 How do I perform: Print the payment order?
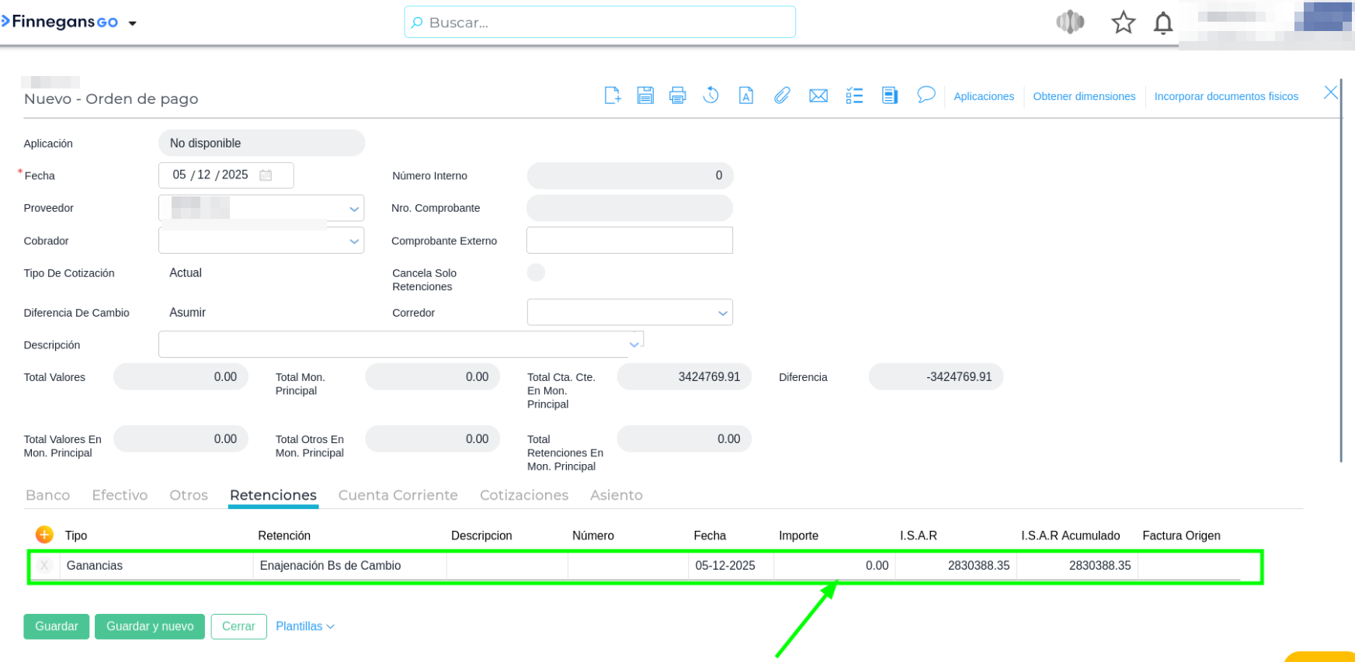click(x=678, y=95)
